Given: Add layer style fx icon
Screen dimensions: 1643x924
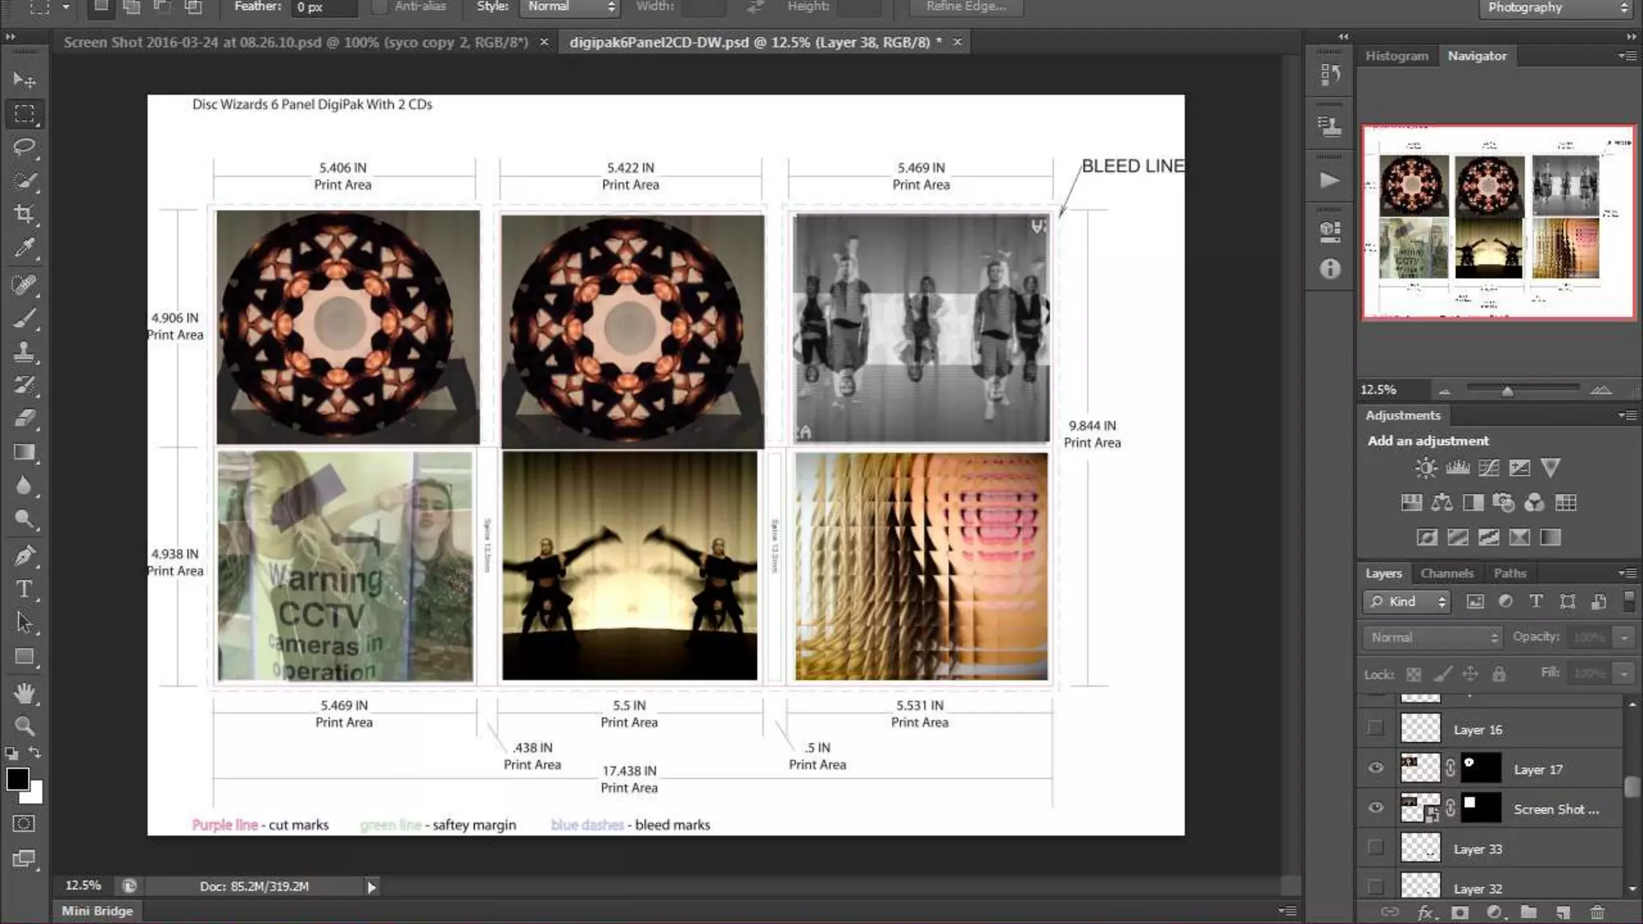Looking at the screenshot, I should 1426,912.
